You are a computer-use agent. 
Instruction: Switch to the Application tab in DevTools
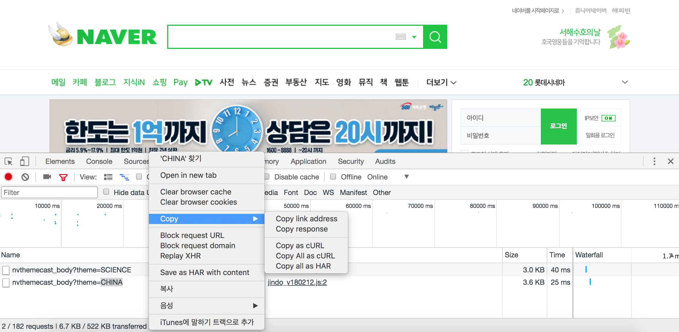click(x=308, y=161)
